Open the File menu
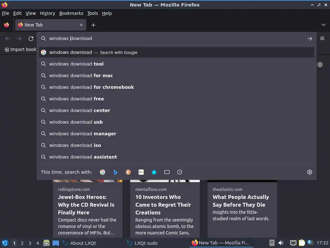The height and width of the screenshot is (248, 330). point(5,13)
